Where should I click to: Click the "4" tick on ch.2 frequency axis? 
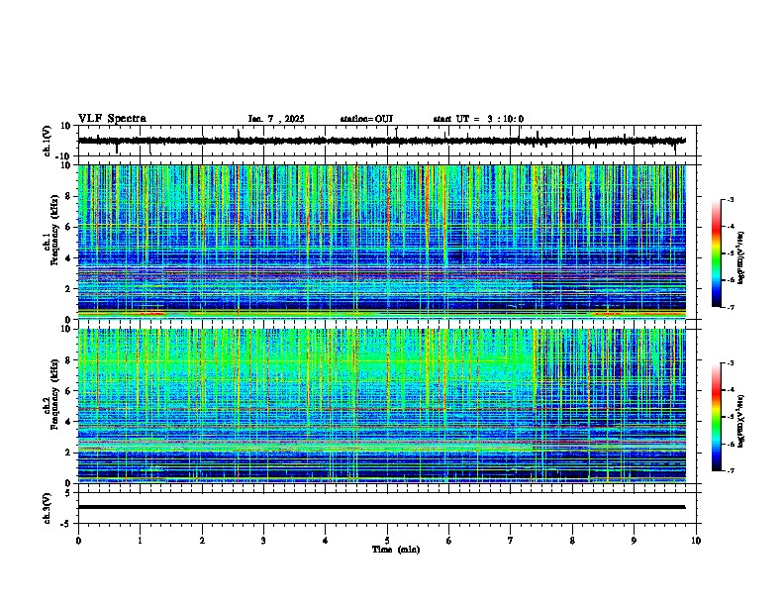(x=69, y=422)
